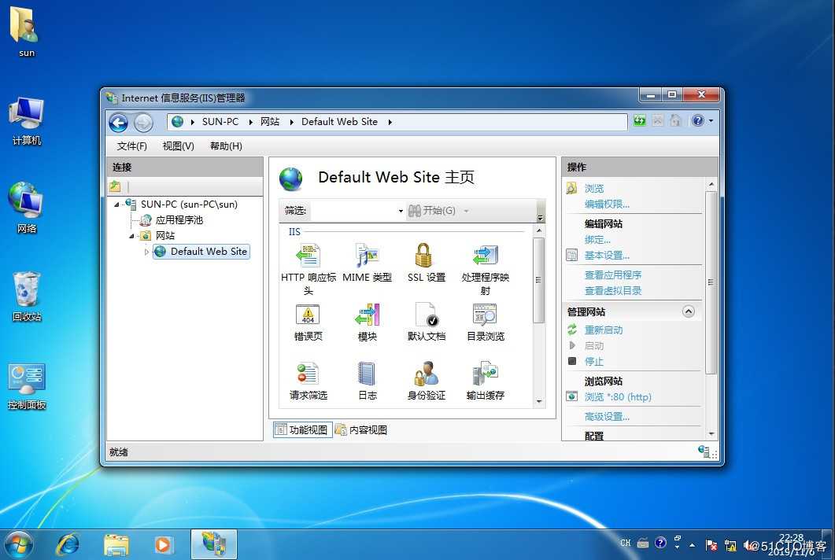Click the stop loading toolbar icon

(x=658, y=121)
